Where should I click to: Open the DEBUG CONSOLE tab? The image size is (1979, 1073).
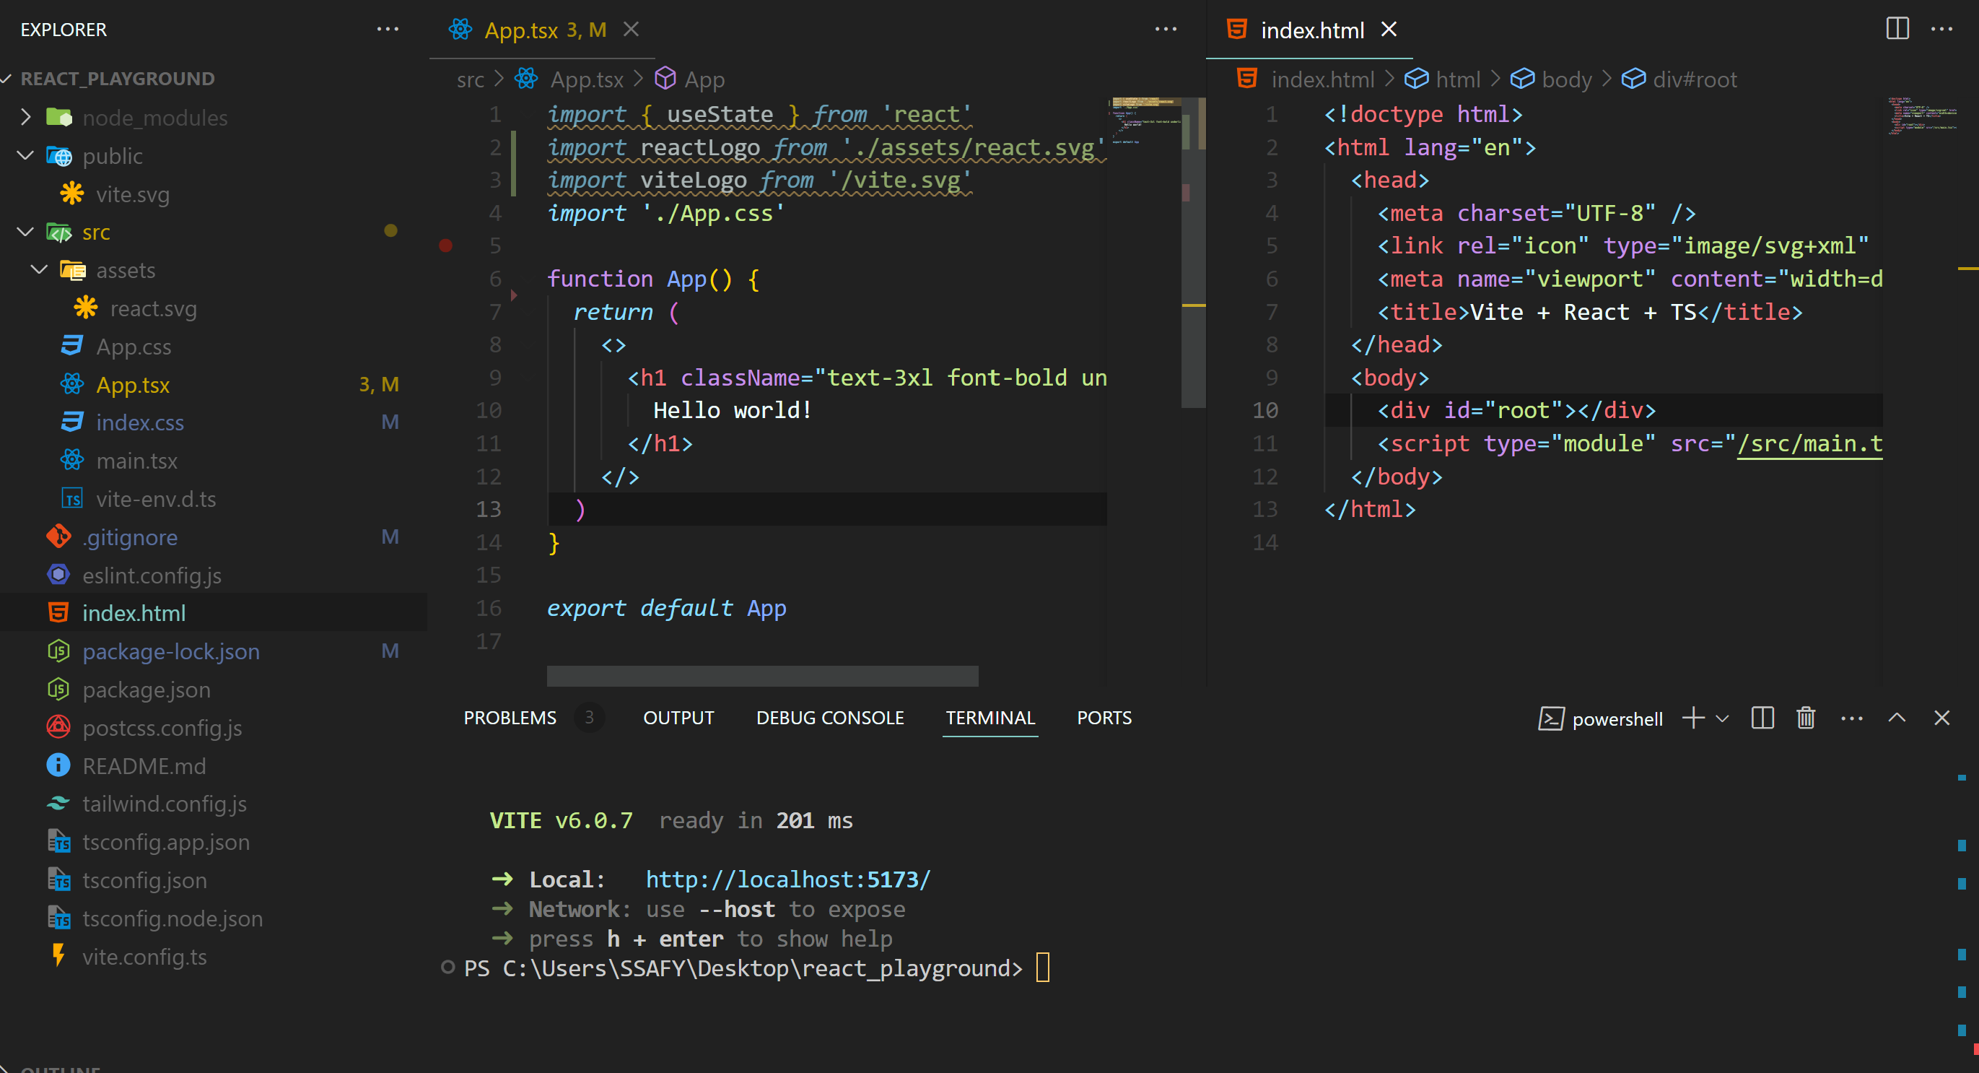pyautogui.click(x=830, y=718)
